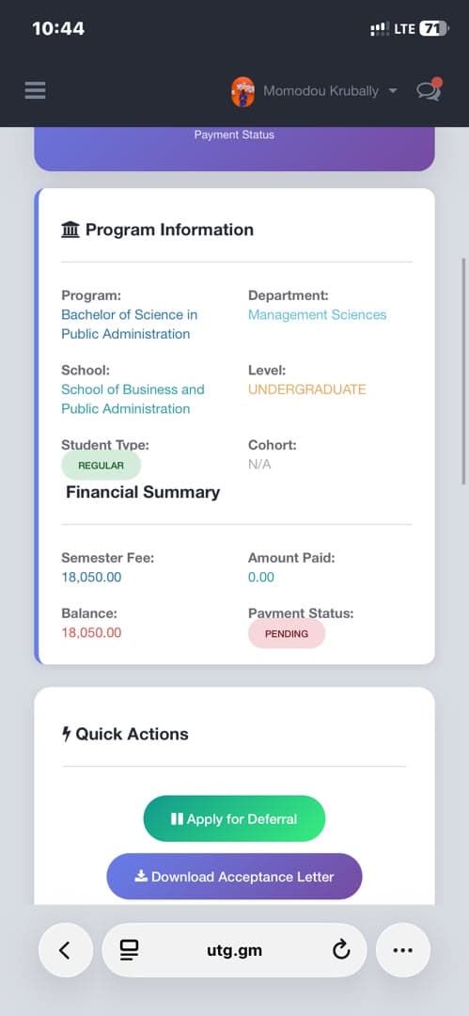Tap the Program Information building icon

[70, 230]
